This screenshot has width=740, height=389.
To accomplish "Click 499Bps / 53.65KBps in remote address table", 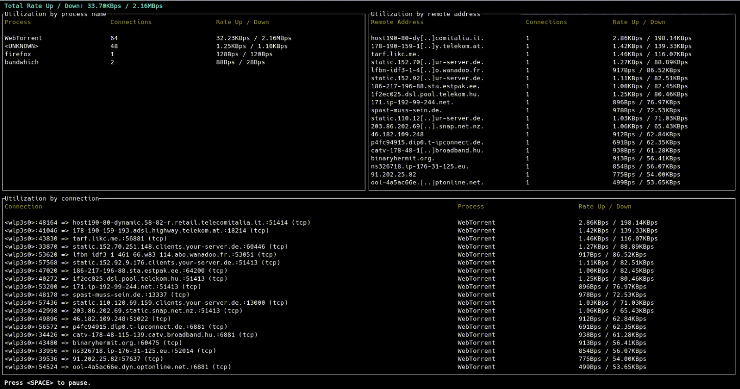I will pos(647,182).
